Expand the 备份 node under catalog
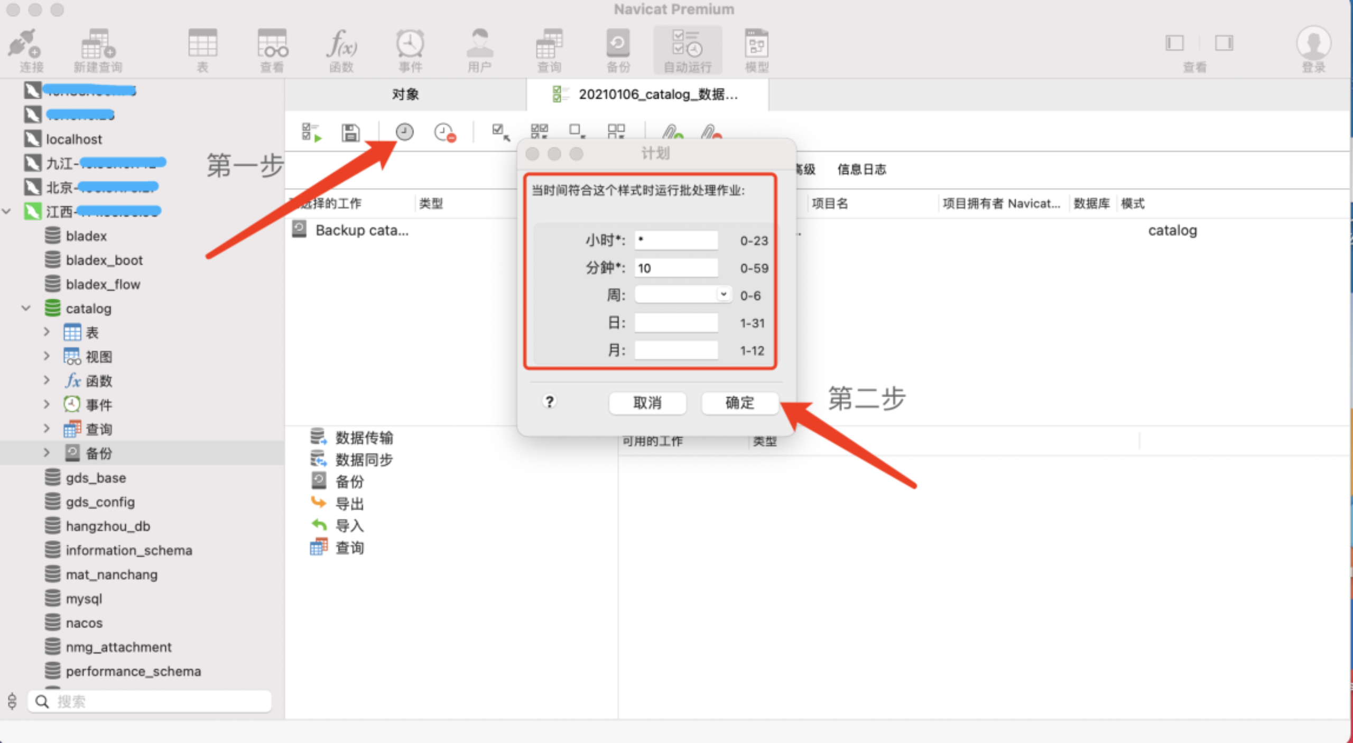1353x743 pixels. click(x=47, y=453)
